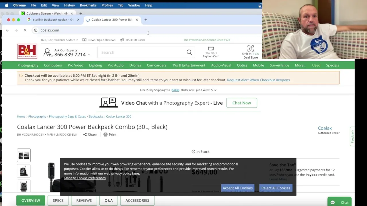Open the TVs & Entertainment category
The height and width of the screenshot is (206, 367).
click(189, 65)
